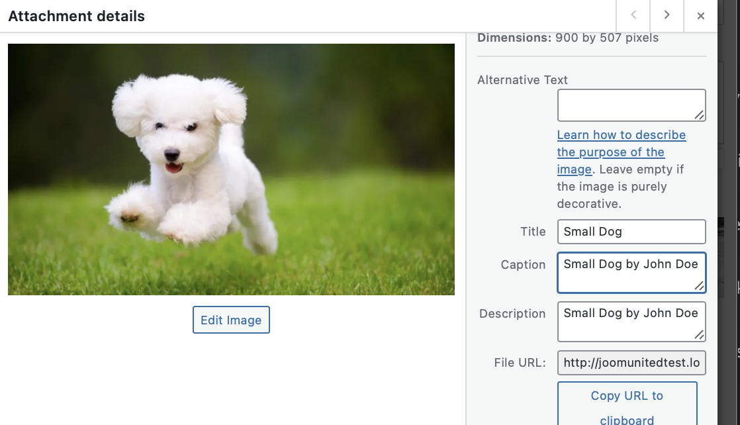Click the Caption field resize handle
The width and height of the screenshot is (740, 425).
699,286
